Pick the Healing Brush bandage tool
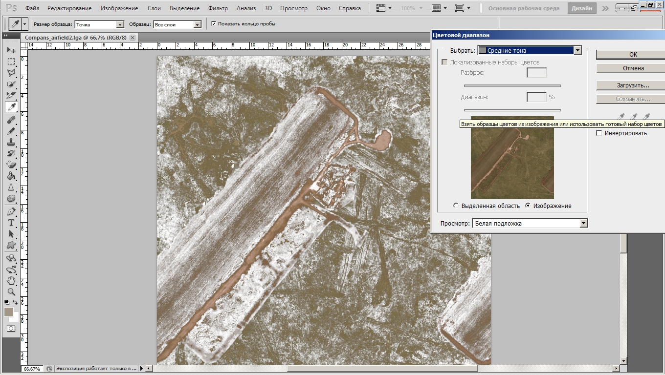Image resolution: width=665 pixels, height=375 pixels. [11, 120]
